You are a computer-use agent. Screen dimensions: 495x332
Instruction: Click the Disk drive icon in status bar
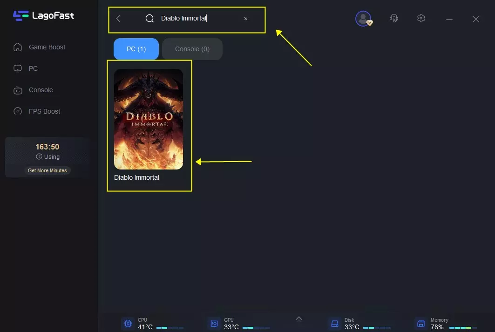click(x=335, y=324)
